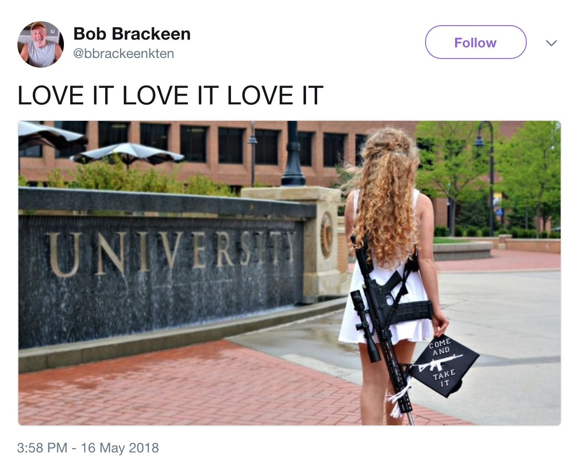580x465 pixels.
Task: Visit the @bbrackeenkten handle link
Action: tap(123, 54)
